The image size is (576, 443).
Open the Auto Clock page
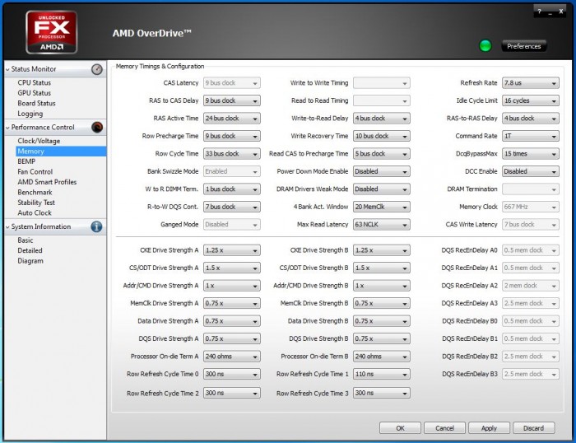pyautogui.click(x=35, y=213)
